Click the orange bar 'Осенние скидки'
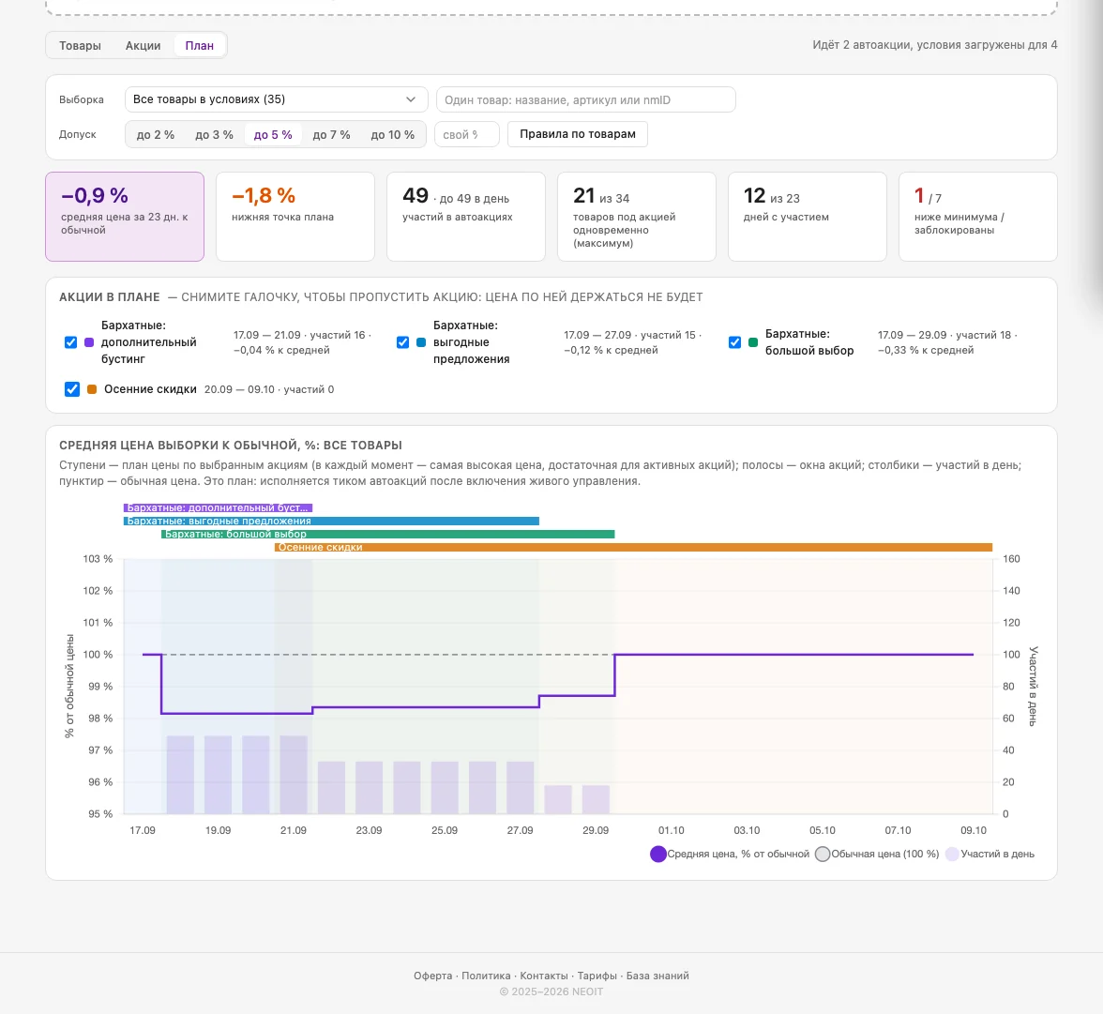 point(633,547)
